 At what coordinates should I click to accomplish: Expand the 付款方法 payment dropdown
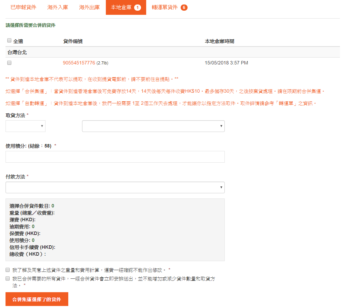(115, 187)
